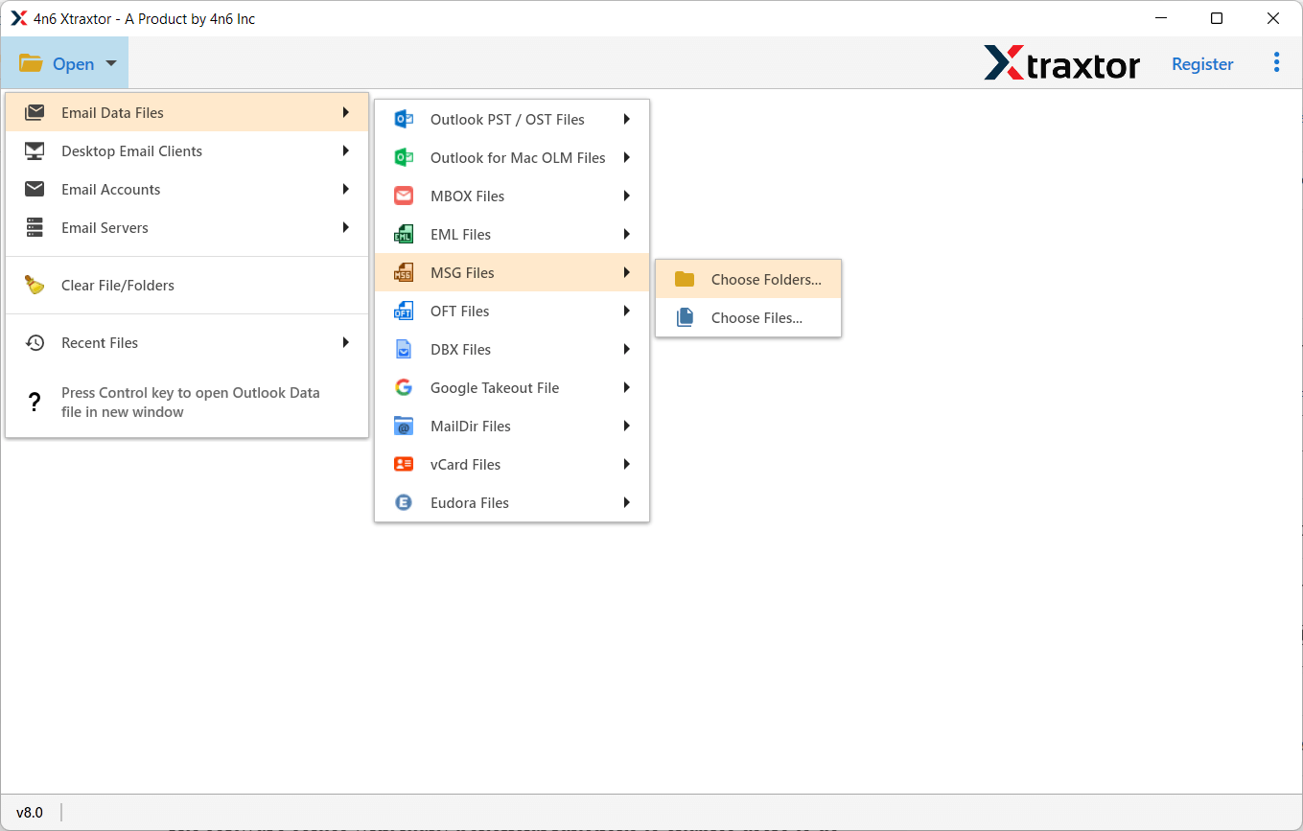Select Choose Files... menu entry

coord(748,317)
